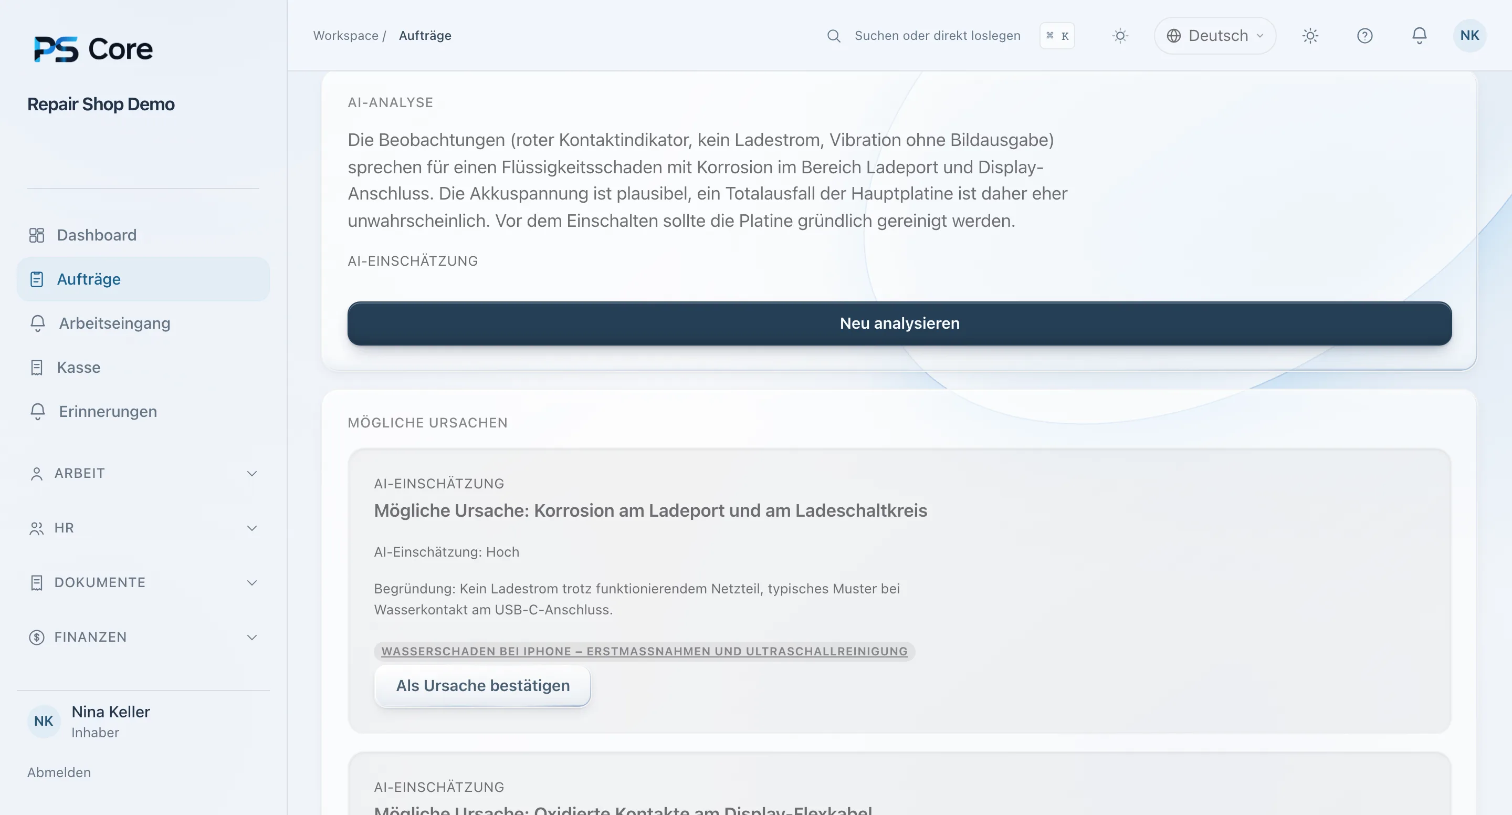Click the Neu analysieren button

[899, 323]
